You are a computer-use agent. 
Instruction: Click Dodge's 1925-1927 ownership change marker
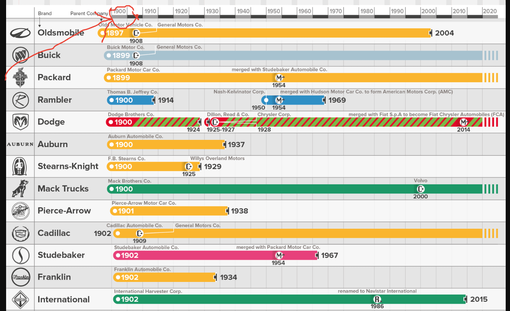tap(215, 122)
